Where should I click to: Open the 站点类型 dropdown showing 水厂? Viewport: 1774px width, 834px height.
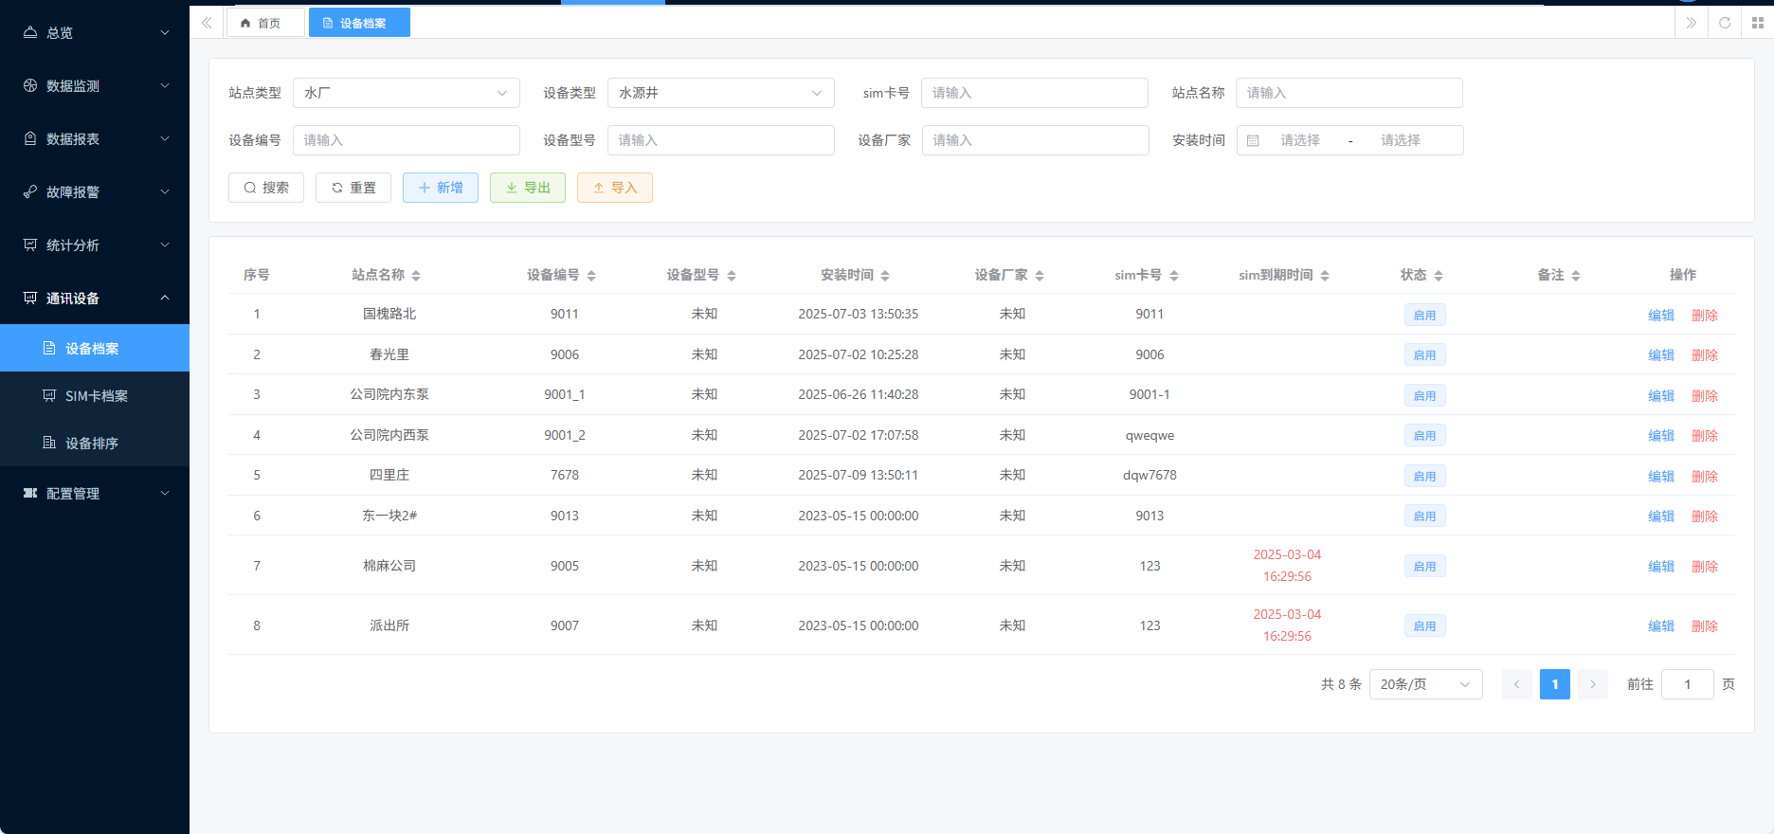(x=406, y=93)
